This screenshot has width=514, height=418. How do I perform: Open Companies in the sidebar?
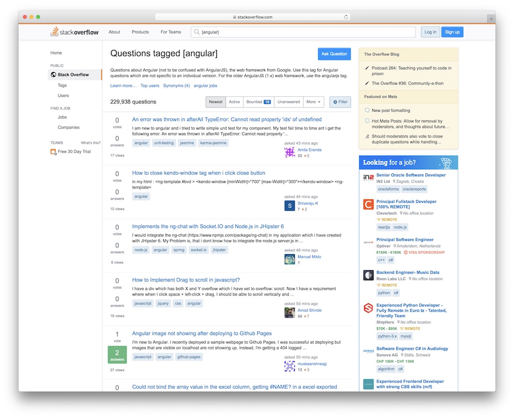[69, 127]
